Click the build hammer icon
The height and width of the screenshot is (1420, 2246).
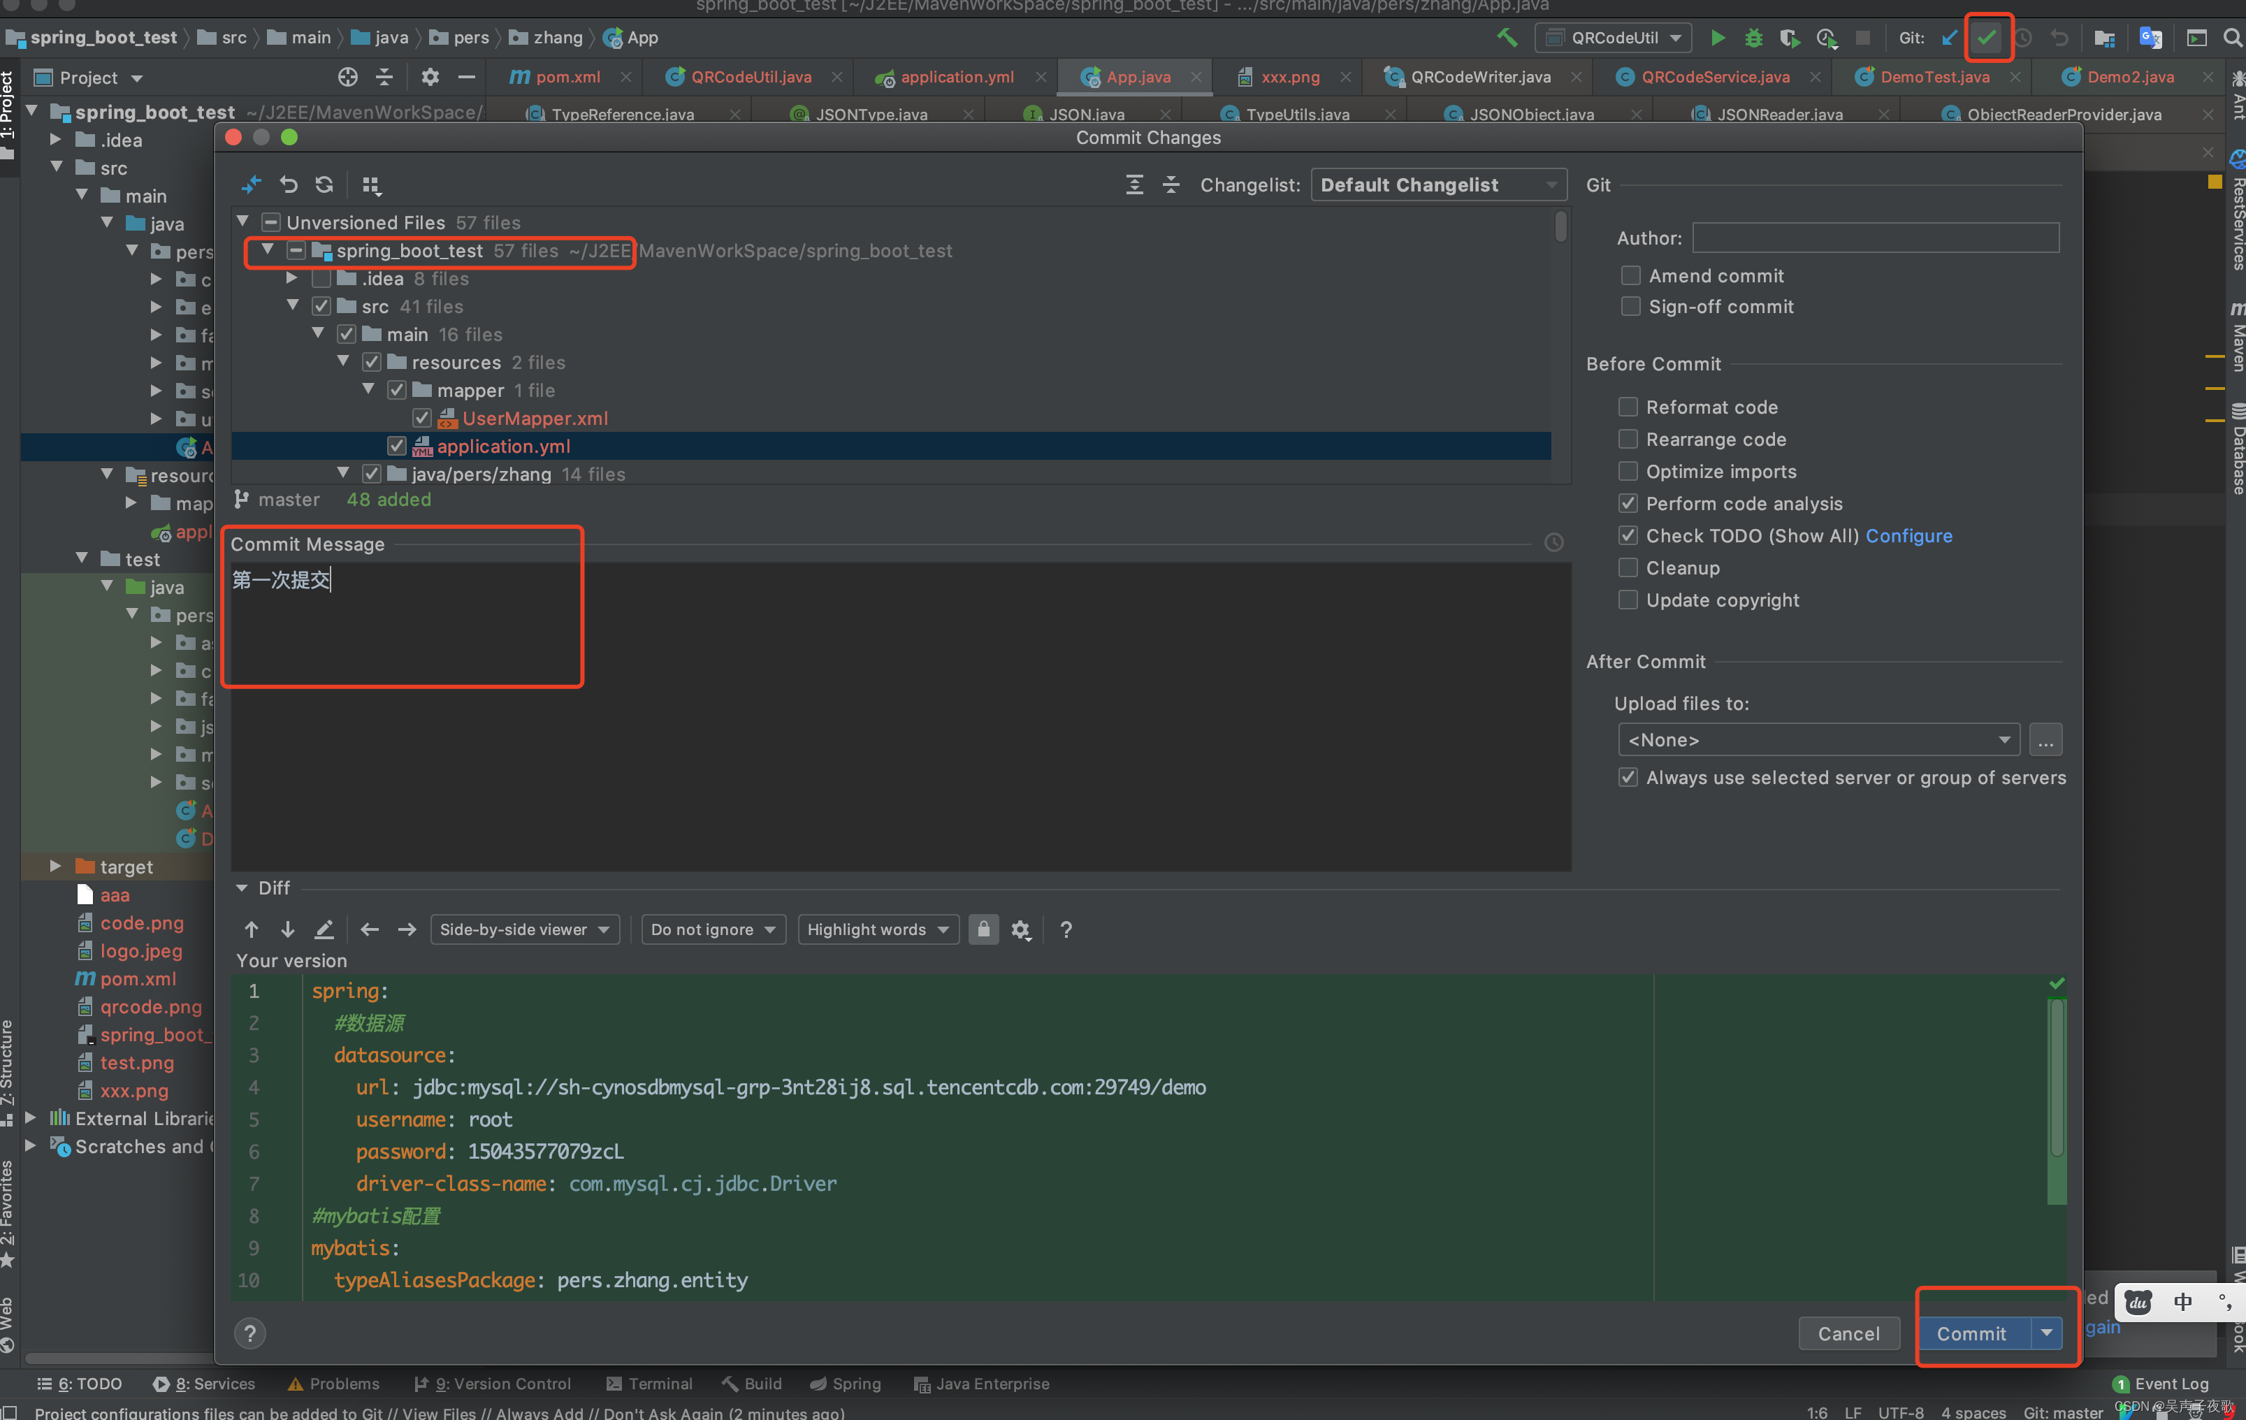1507,38
